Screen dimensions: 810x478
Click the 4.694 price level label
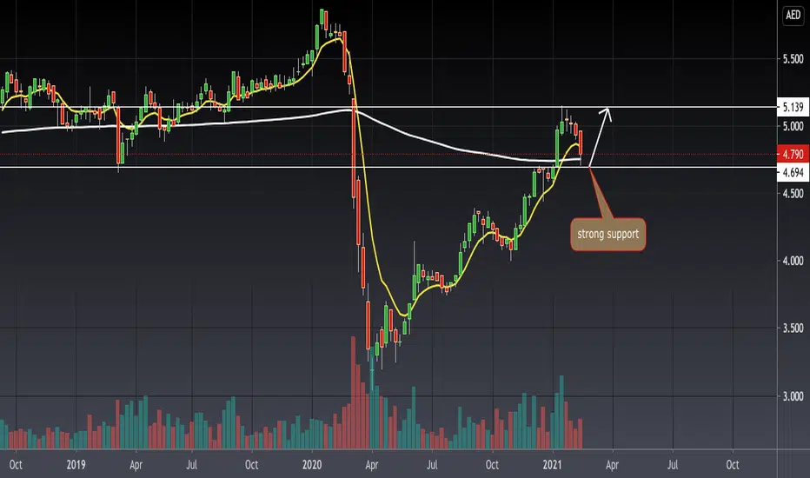point(793,173)
